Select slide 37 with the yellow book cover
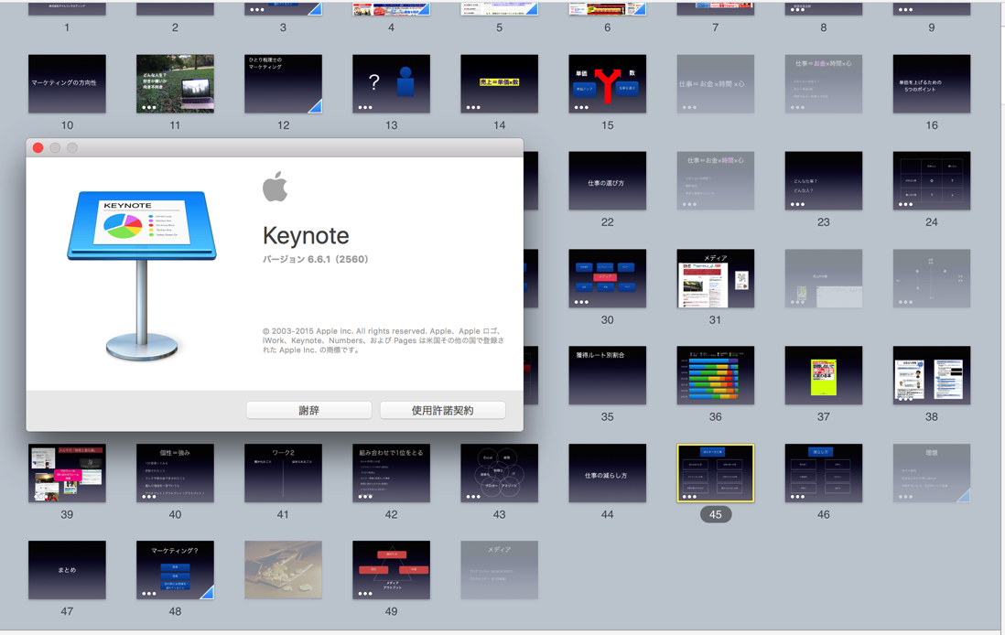1005x635 pixels. [x=823, y=375]
